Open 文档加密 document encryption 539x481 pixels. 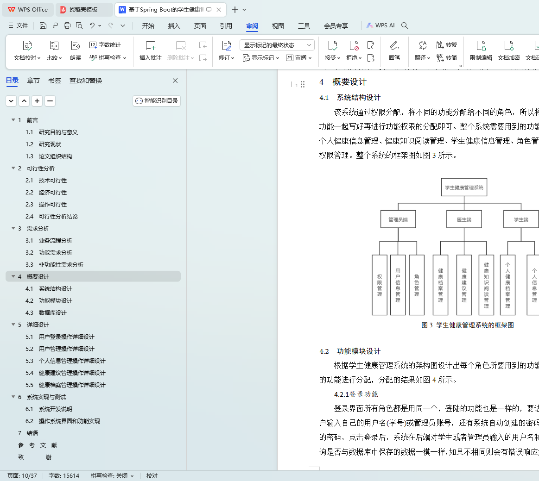[x=509, y=50]
